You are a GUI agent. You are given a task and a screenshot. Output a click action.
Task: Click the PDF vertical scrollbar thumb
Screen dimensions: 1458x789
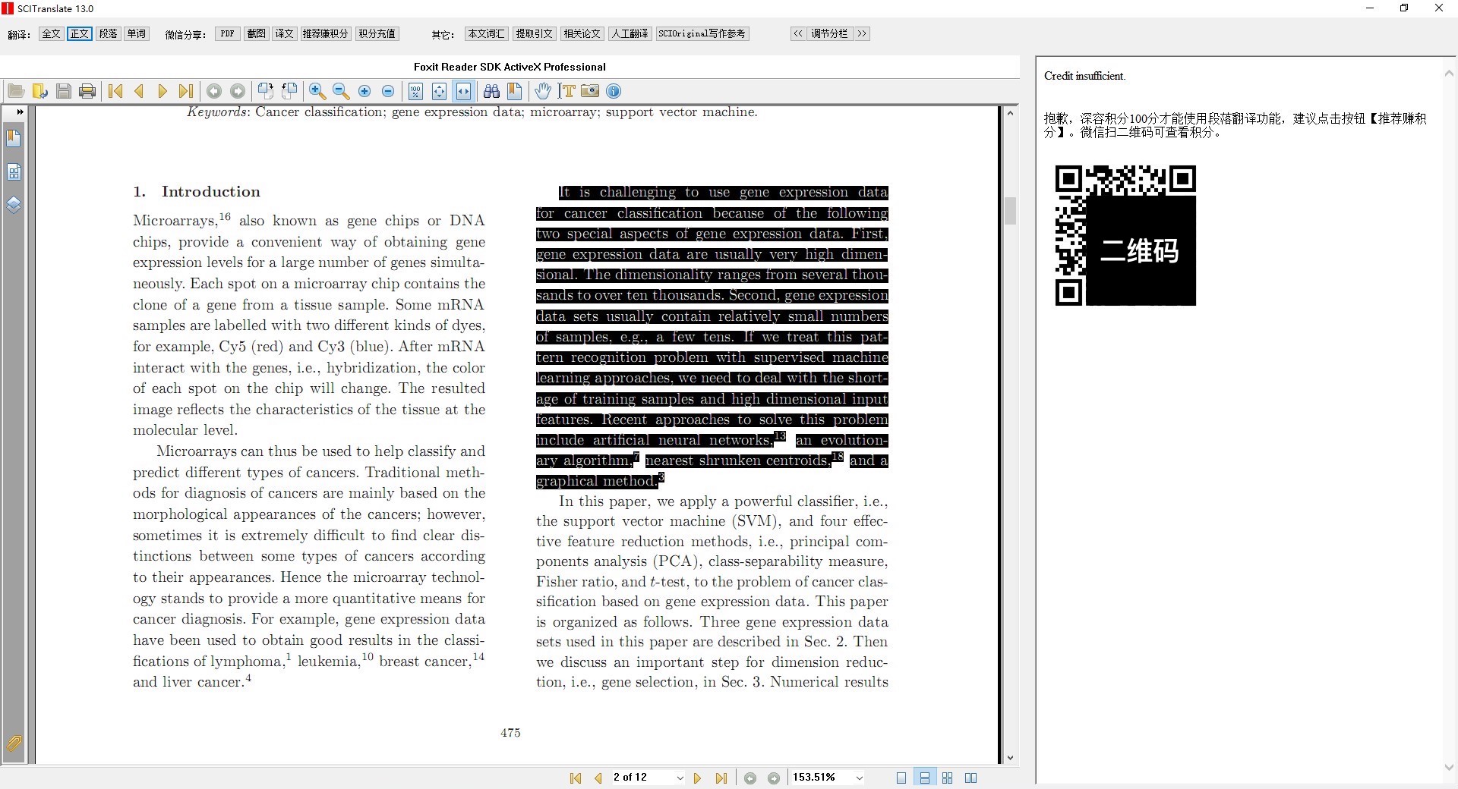tap(1010, 211)
